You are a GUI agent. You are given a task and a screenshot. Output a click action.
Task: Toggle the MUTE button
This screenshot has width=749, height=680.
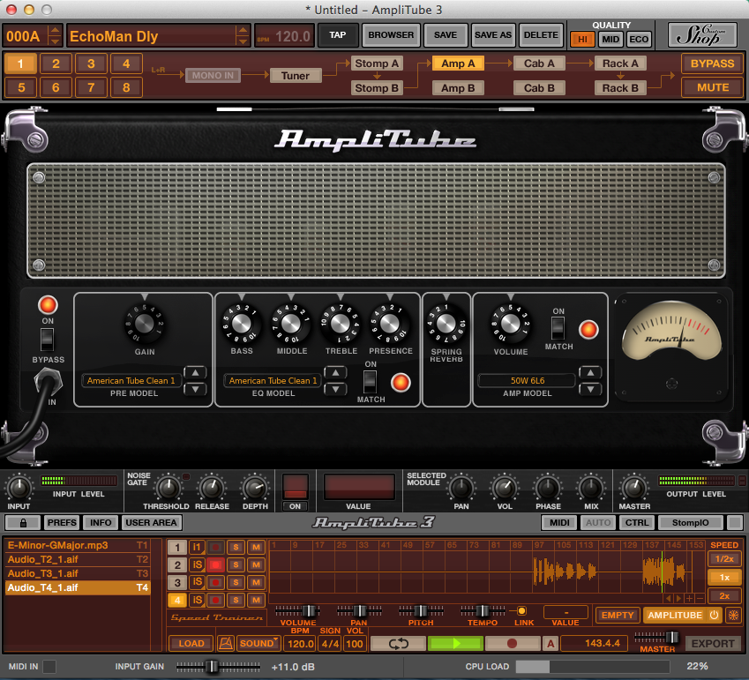[712, 87]
